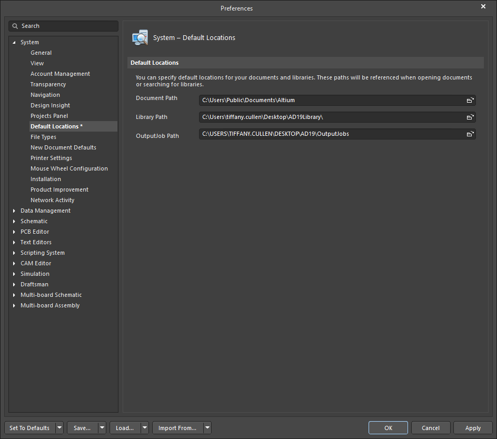The image size is (497, 439).
Task: Click the Apply button
Action: [473, 428]
